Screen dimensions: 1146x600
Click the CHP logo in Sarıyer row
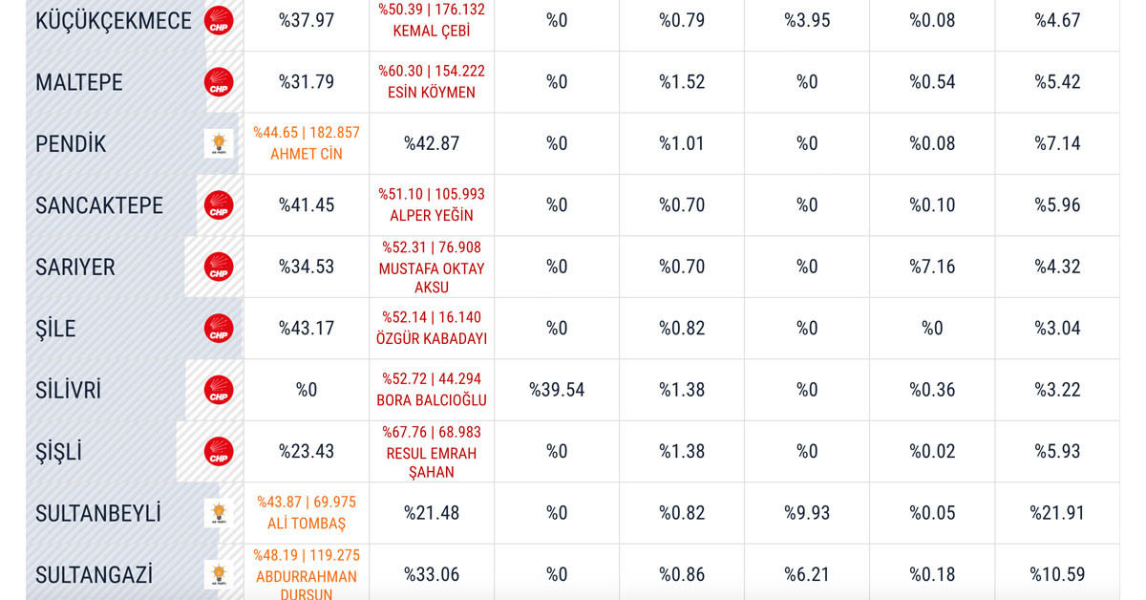(219, 267)
